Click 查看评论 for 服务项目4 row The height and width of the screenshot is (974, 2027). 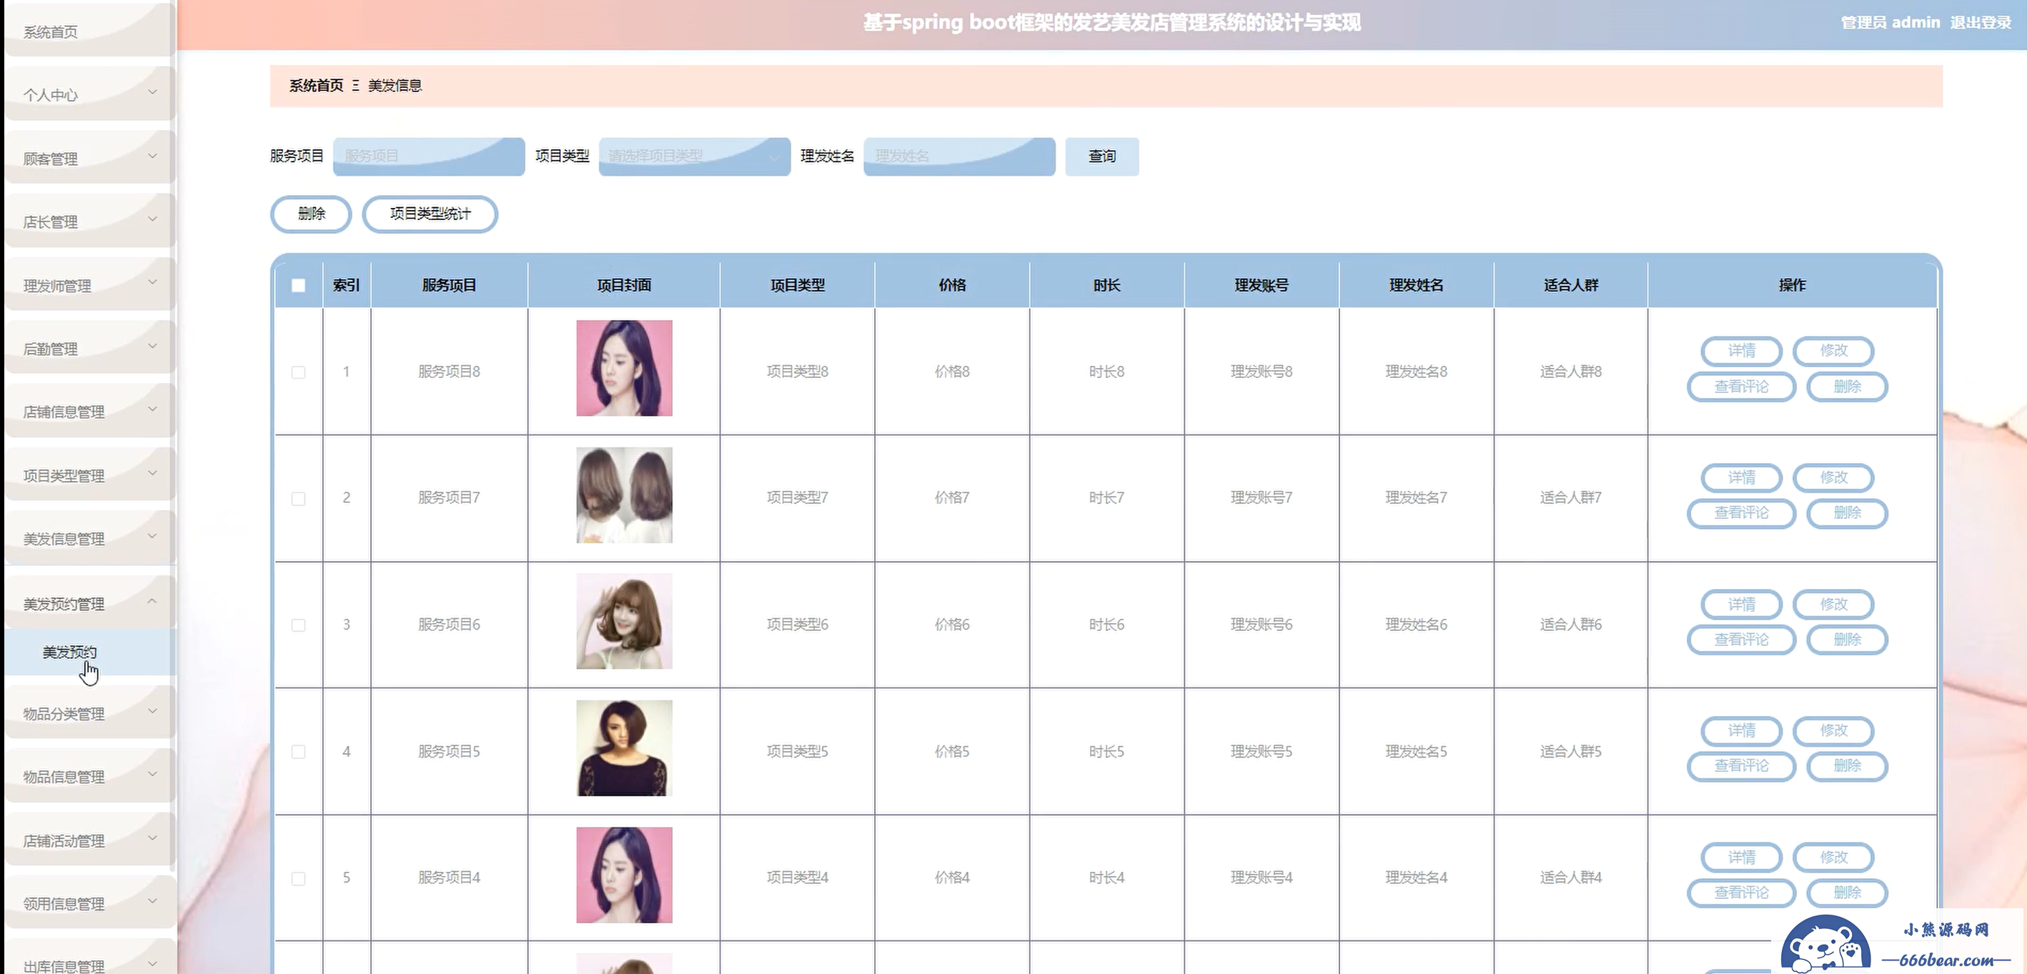tap(1741, 894)
